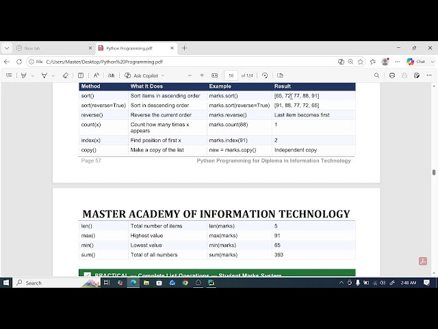This screenshot has height=329, width=438.
Task: Open Edge Settings and more menu
Action: [x=397, y=62]
